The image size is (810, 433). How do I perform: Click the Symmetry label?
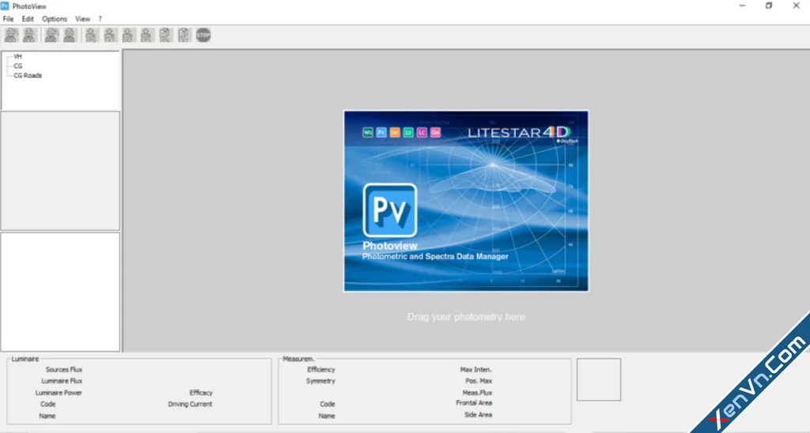(x=321, y=381)
